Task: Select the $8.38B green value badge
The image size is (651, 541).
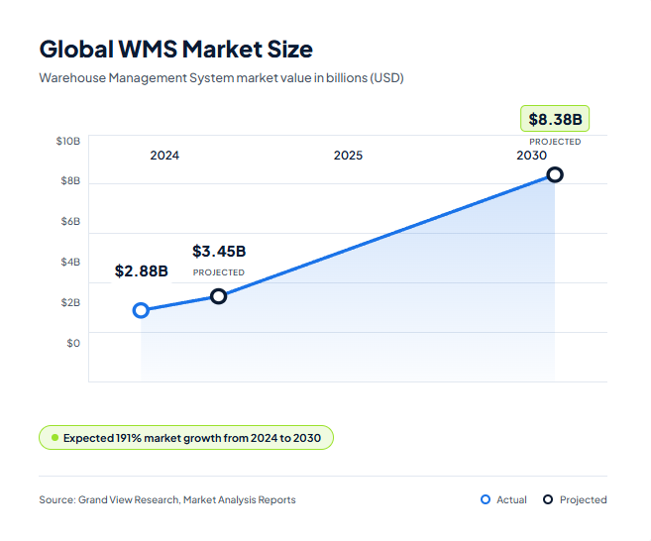Action: click(x=555, y=119)
